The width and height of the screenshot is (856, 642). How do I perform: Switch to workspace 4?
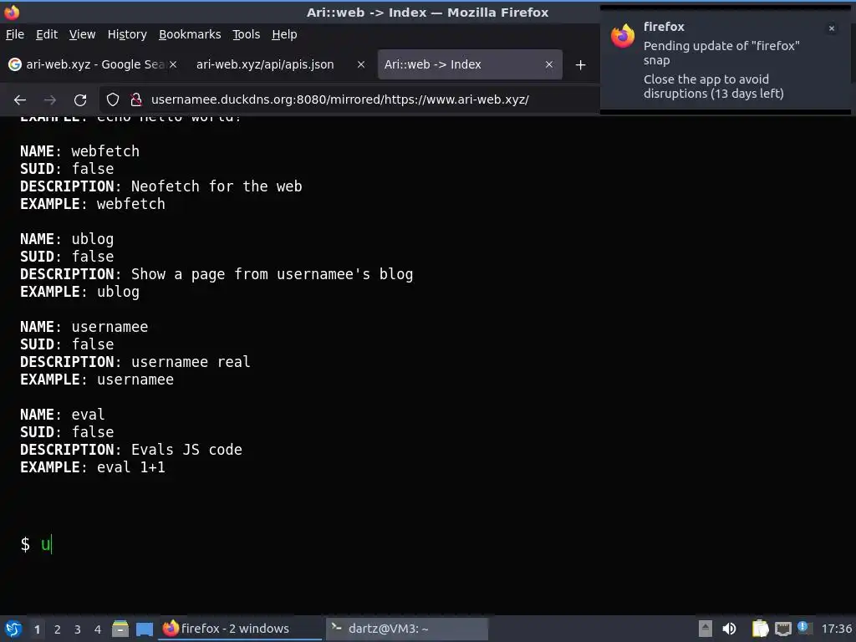point(98,629)
